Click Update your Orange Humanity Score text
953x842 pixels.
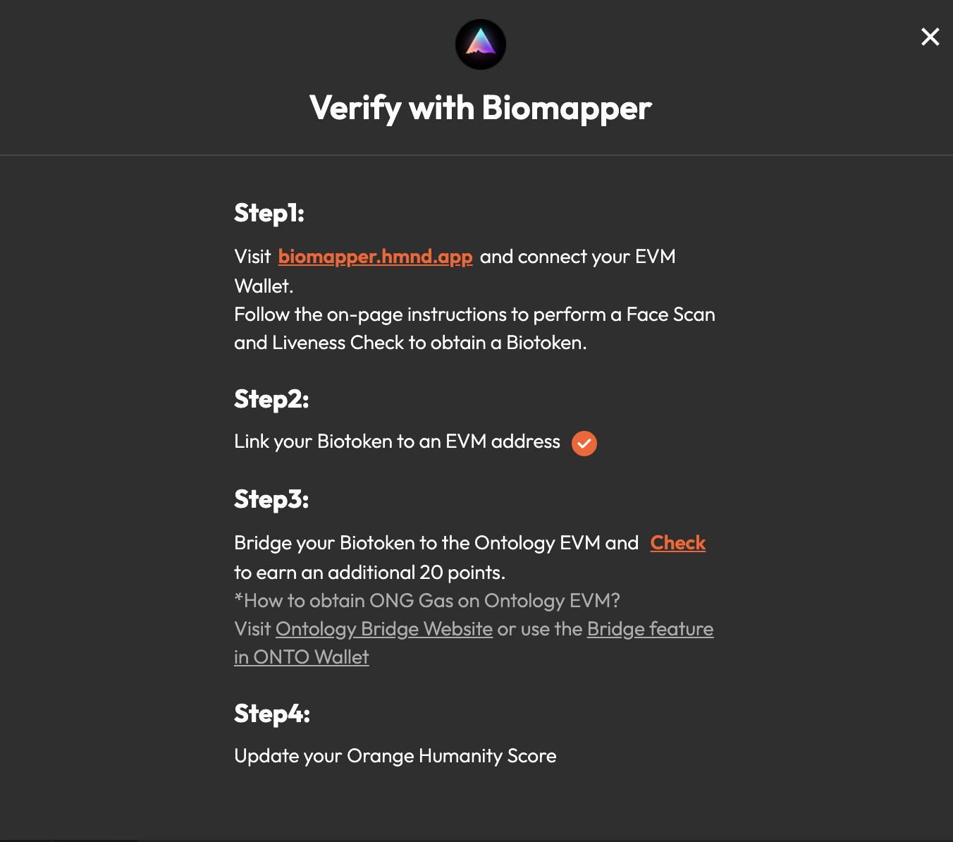pyautogui.click(x=395, y=756)
